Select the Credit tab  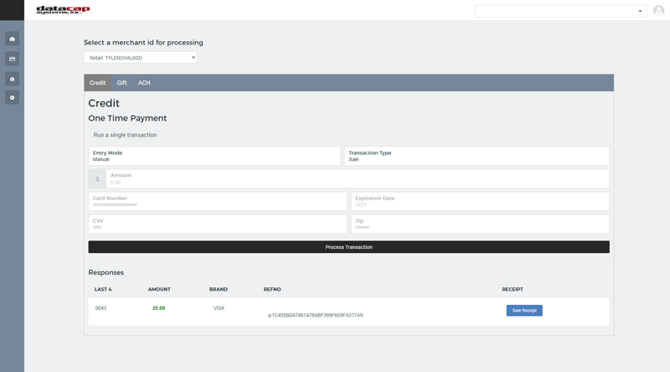(x=97, y=83)
